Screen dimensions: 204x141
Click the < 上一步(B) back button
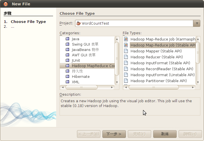pos(89,134)
